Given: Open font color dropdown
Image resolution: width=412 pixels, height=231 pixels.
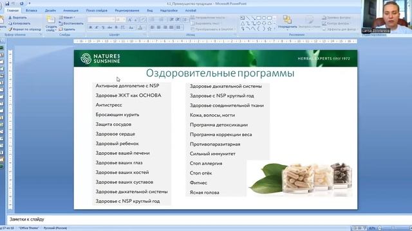Looking at the screenshot, I should [x=140, y=27].
